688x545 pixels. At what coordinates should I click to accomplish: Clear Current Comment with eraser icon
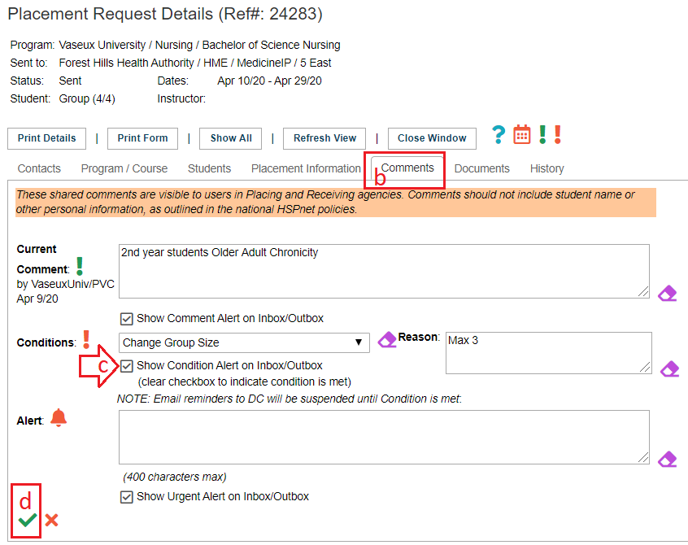coord(668,294)
